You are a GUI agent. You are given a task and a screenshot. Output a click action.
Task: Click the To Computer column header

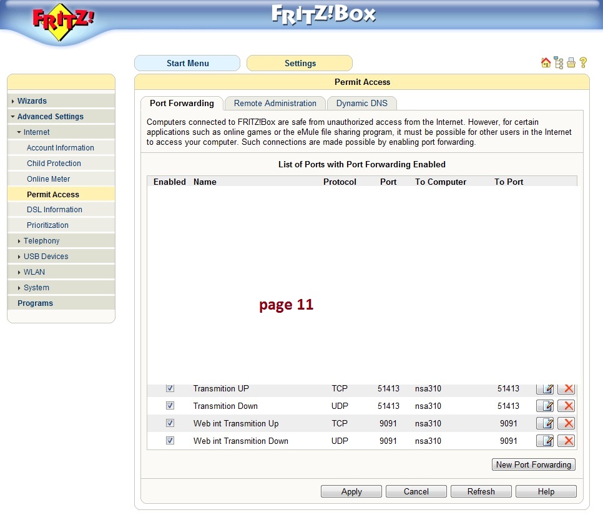[441, 182]
